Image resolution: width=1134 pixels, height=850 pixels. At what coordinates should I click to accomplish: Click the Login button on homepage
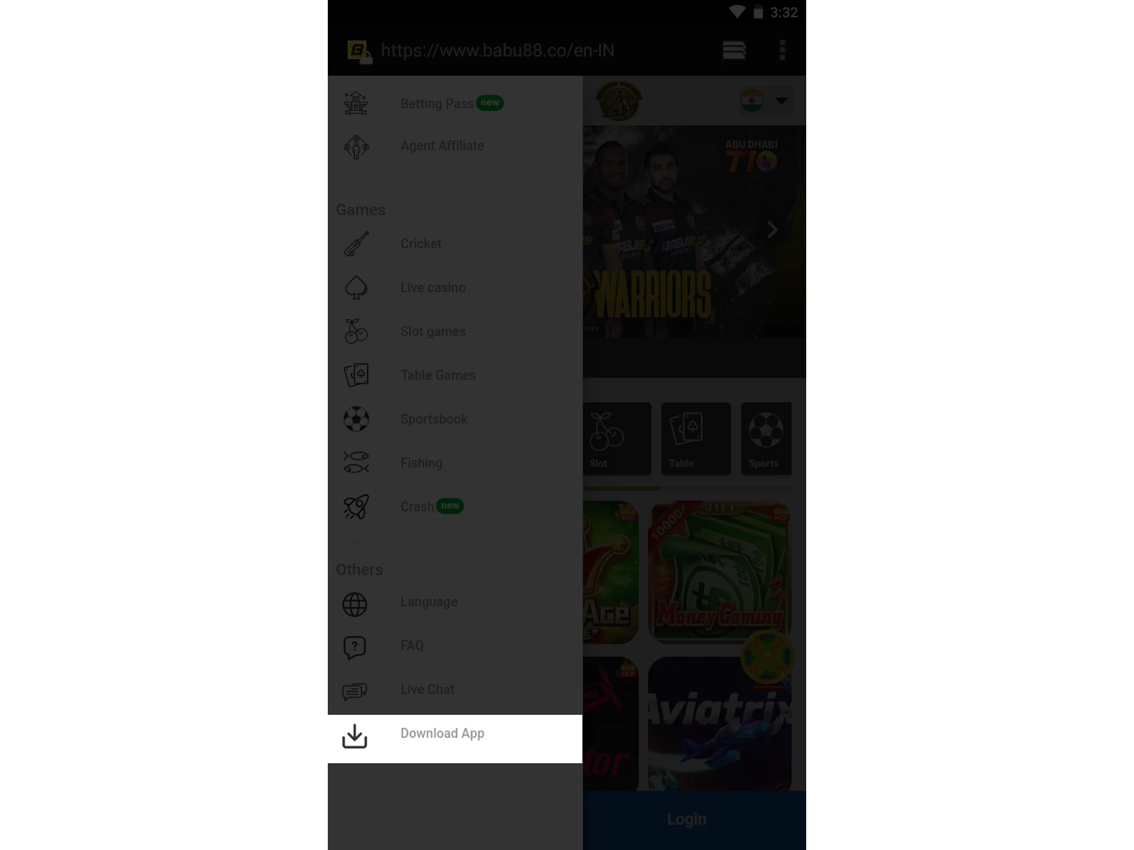pos(687,819)
